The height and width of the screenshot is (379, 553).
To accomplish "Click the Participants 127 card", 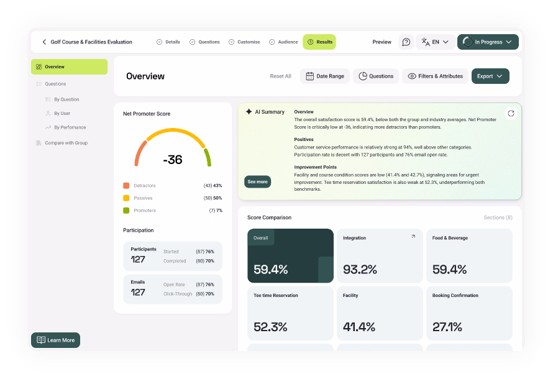I will 173,256.
